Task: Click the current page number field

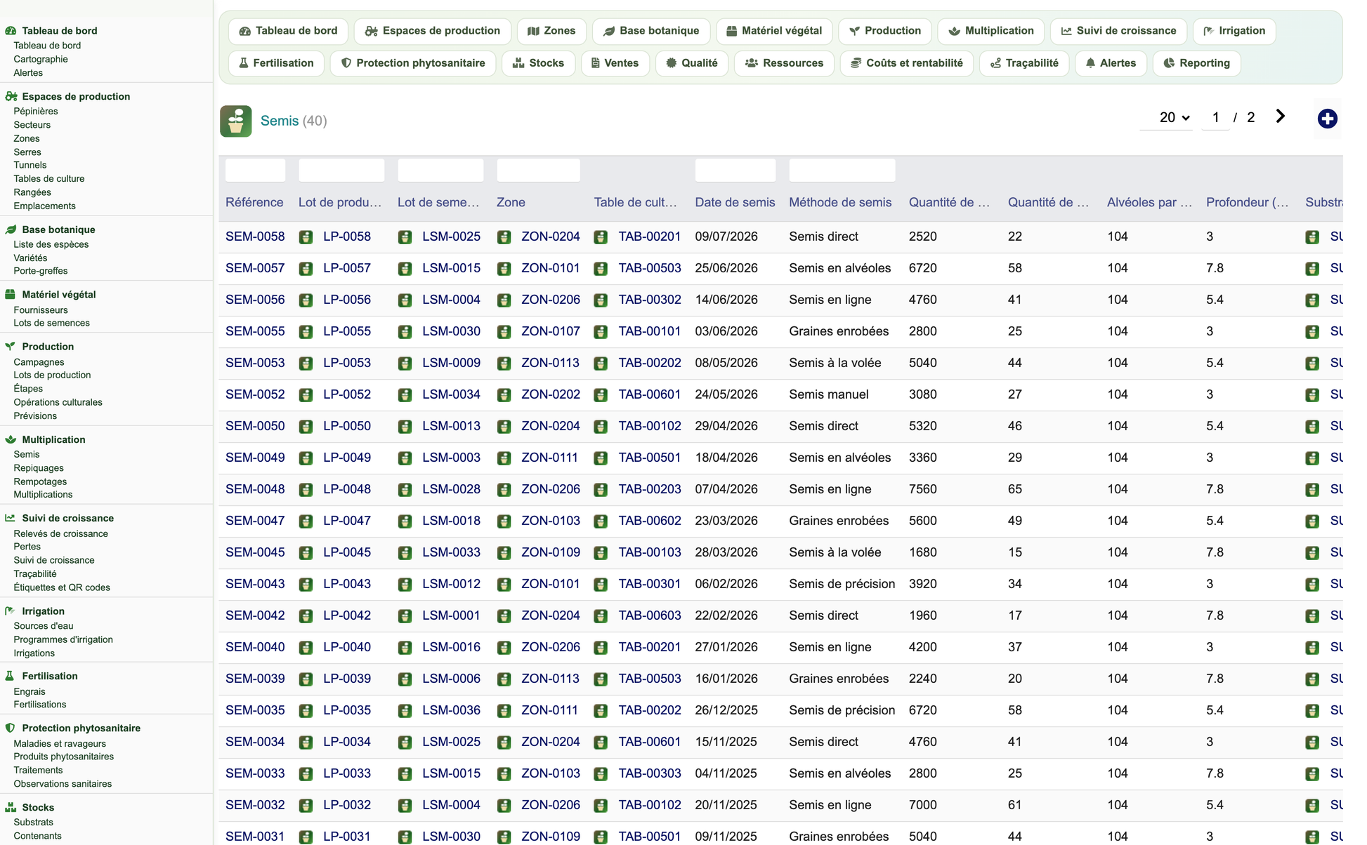Action: 1215,117
